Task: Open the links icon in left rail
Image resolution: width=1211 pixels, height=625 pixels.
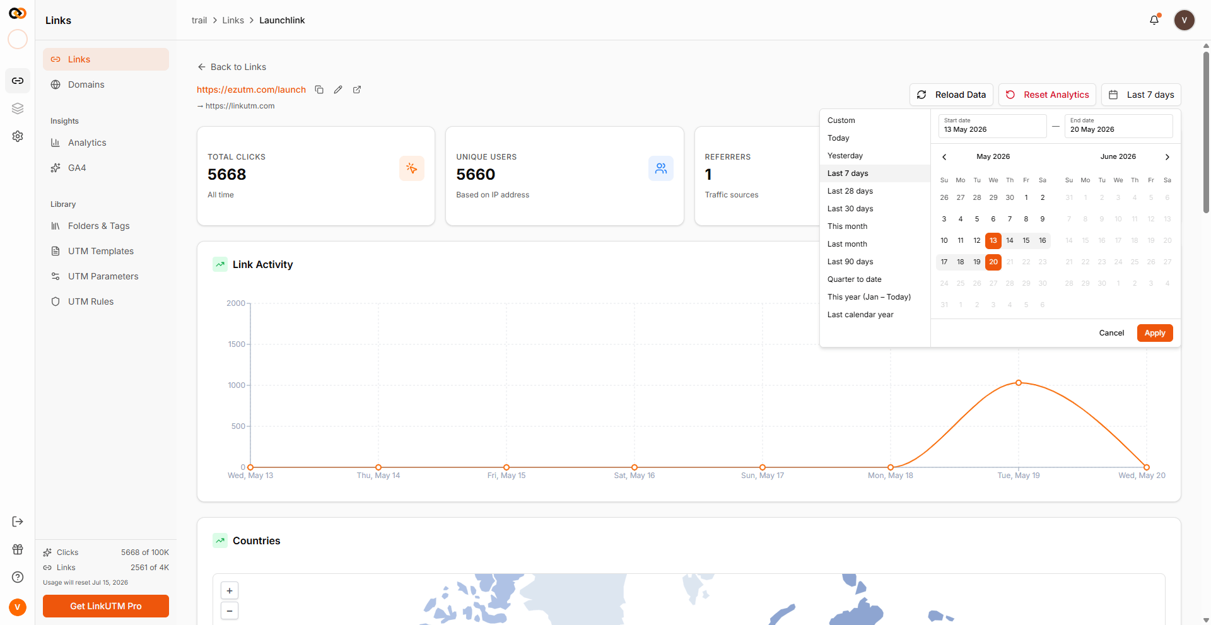Action: (18, 81)
